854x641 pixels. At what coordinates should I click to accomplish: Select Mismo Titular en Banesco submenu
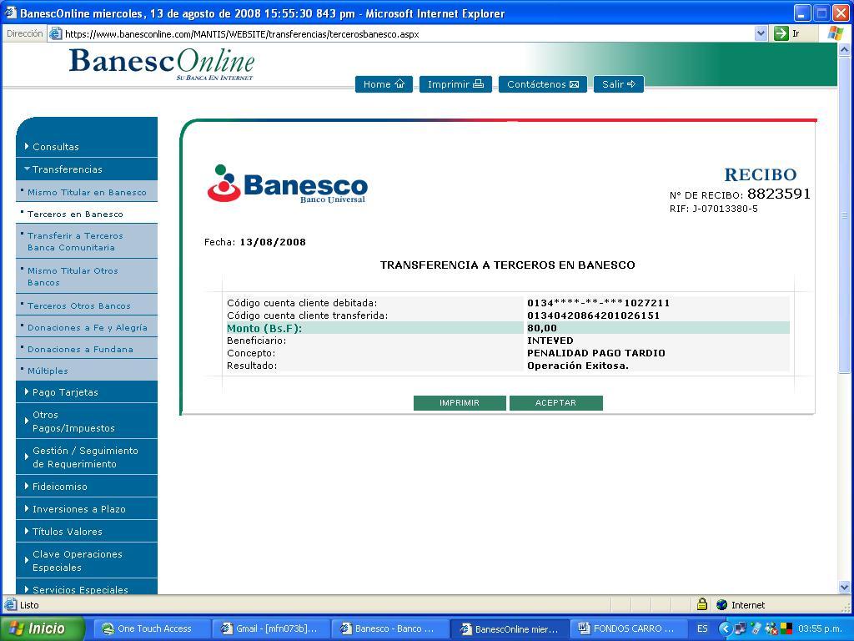click(87, 192)
